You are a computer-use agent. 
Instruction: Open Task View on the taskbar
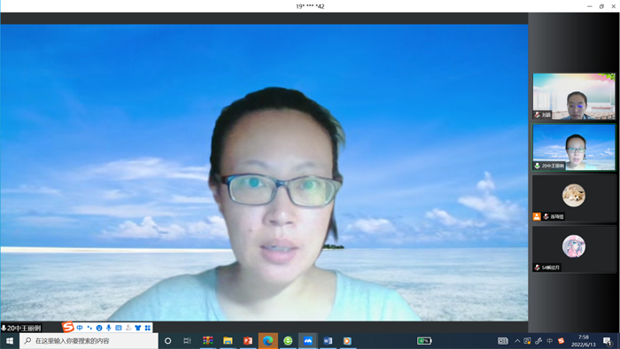[x=187, y=341]
